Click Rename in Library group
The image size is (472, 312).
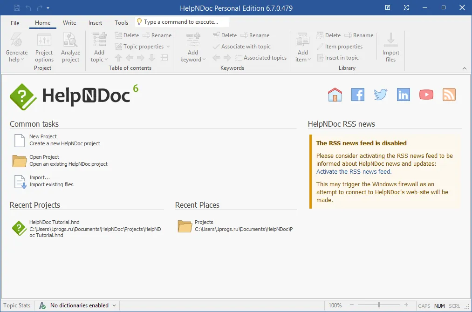359,35
